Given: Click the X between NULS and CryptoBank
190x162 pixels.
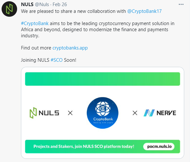Looking at the screenshot, I should pyautogui.click(x=70, y=113).
